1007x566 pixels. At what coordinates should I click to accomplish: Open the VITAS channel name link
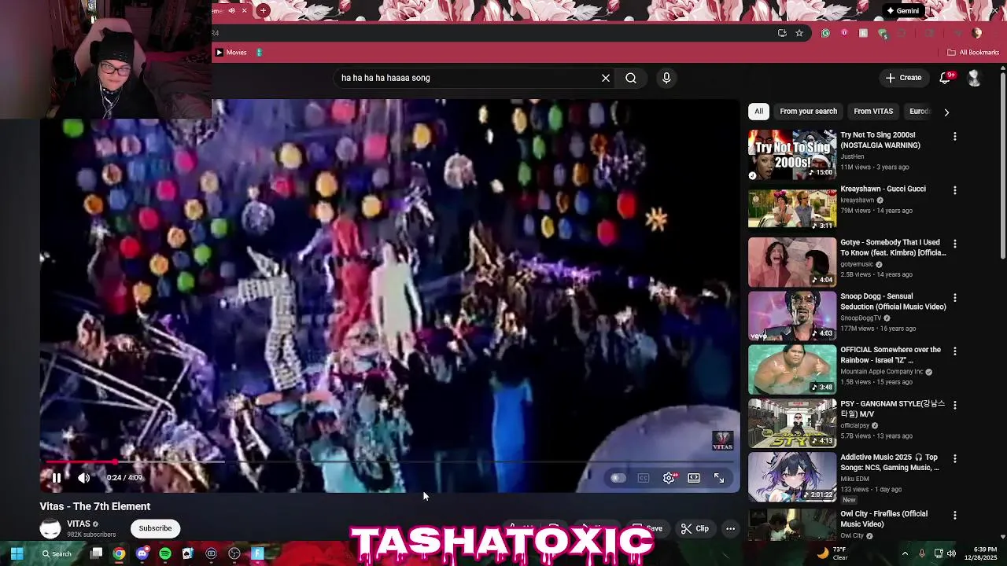pos(79,524)
